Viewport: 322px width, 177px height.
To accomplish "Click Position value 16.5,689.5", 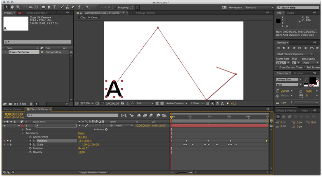I will click(85, 141).
